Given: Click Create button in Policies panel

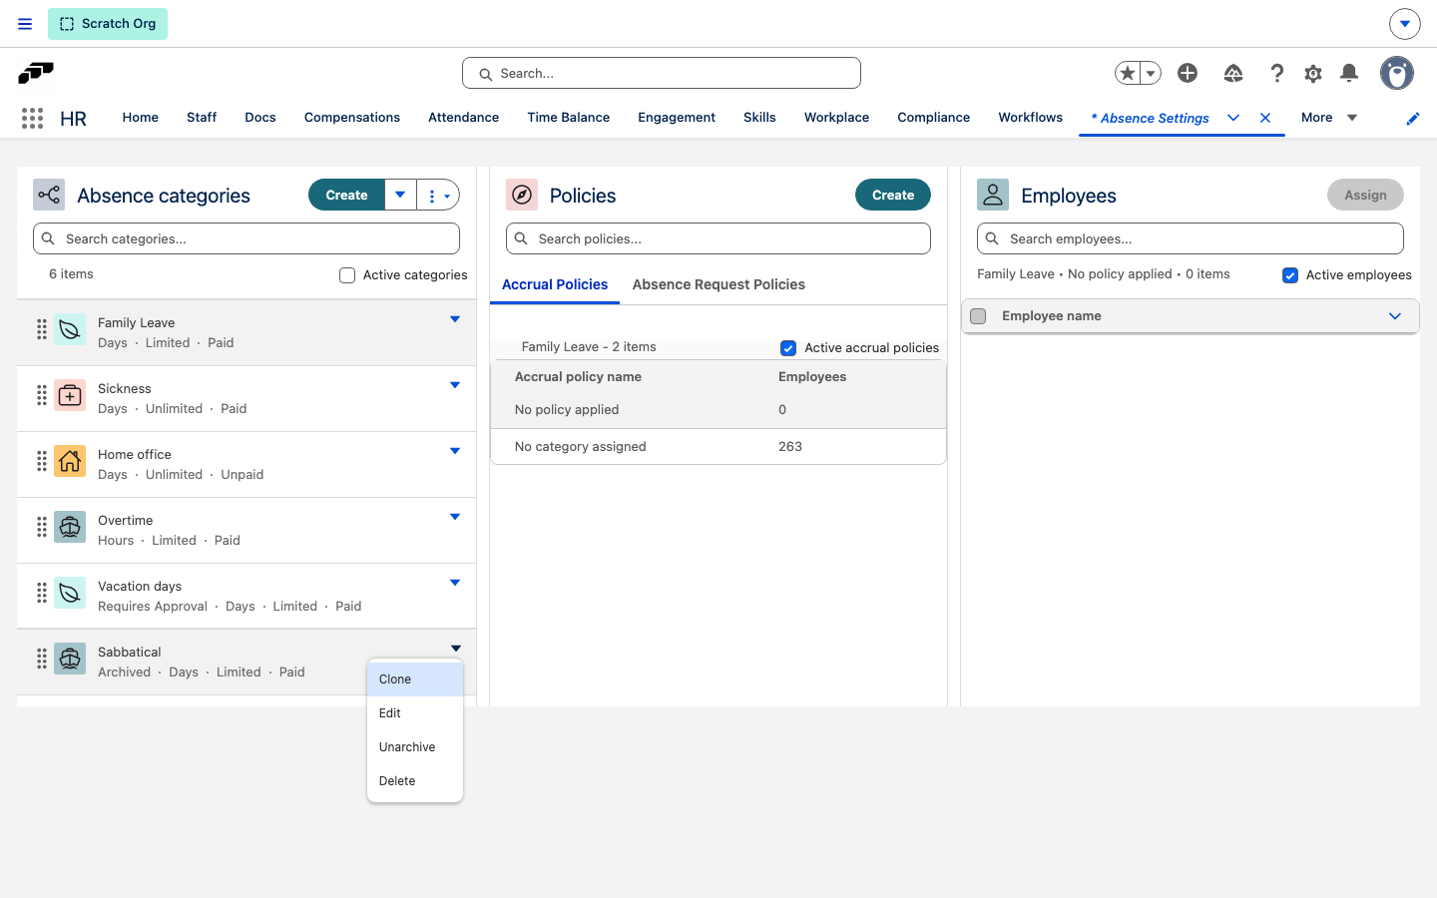Looking at the screenshot, I should pos(893,195).
